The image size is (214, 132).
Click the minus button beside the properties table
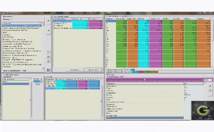(x=210, y=90)
